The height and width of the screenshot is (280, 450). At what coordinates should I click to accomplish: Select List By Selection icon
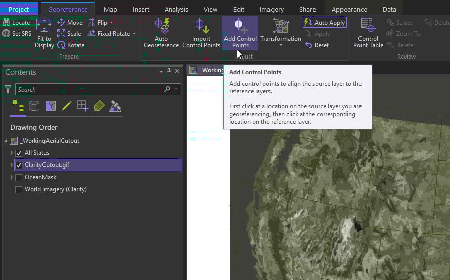tap(51, 106)
